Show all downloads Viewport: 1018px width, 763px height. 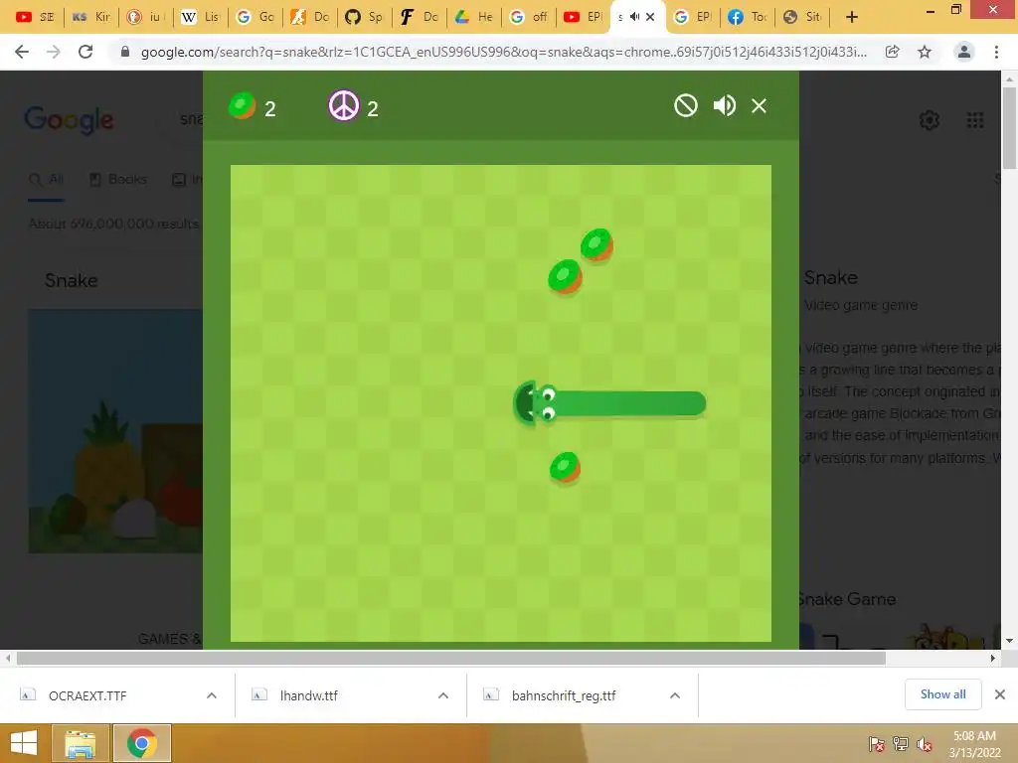tap(942, 694)
